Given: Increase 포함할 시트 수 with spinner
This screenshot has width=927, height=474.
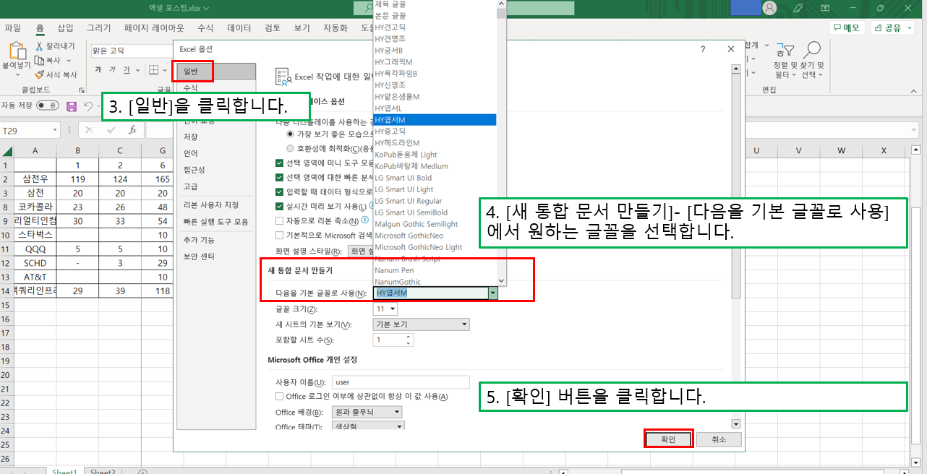Looking at the screenshot, I should 409,337.
